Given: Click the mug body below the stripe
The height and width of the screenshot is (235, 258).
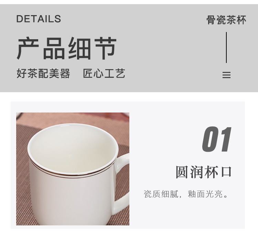Looking at the screenshot, I should click(71, 201).
